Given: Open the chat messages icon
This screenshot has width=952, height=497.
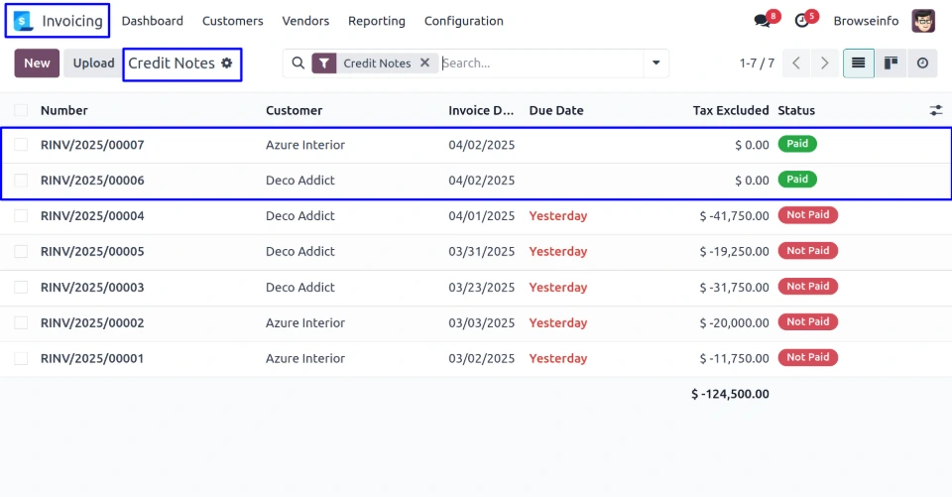Looking at the screenshot, I should click(x=762, y=21).
